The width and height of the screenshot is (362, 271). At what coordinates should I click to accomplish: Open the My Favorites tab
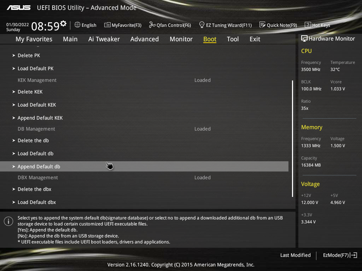click(34, 39)
